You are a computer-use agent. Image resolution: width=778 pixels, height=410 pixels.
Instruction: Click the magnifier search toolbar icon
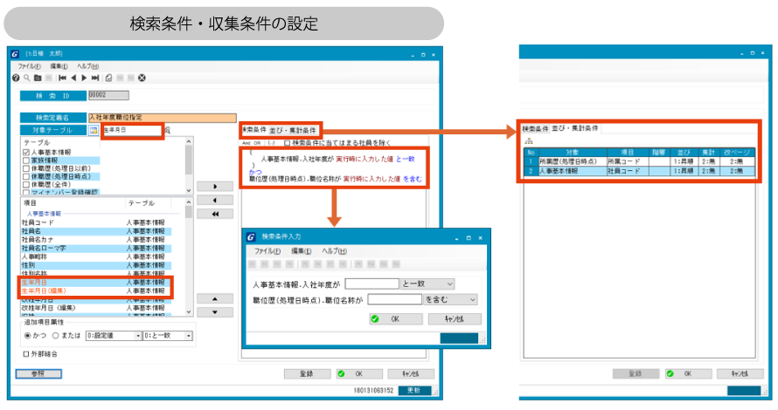27,78
